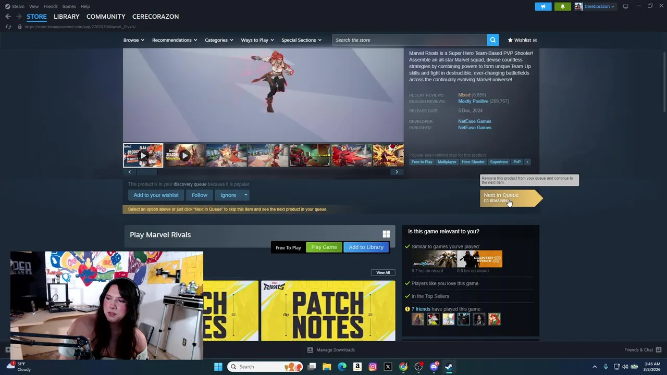Open the volume tray icon
Viewport: 667px width, 375px height.
(x=625, y=367)
